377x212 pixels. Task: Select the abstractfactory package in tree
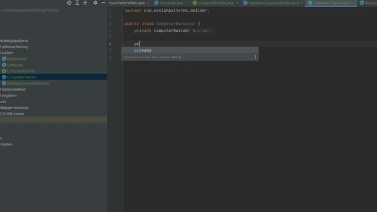coord(15,47)
